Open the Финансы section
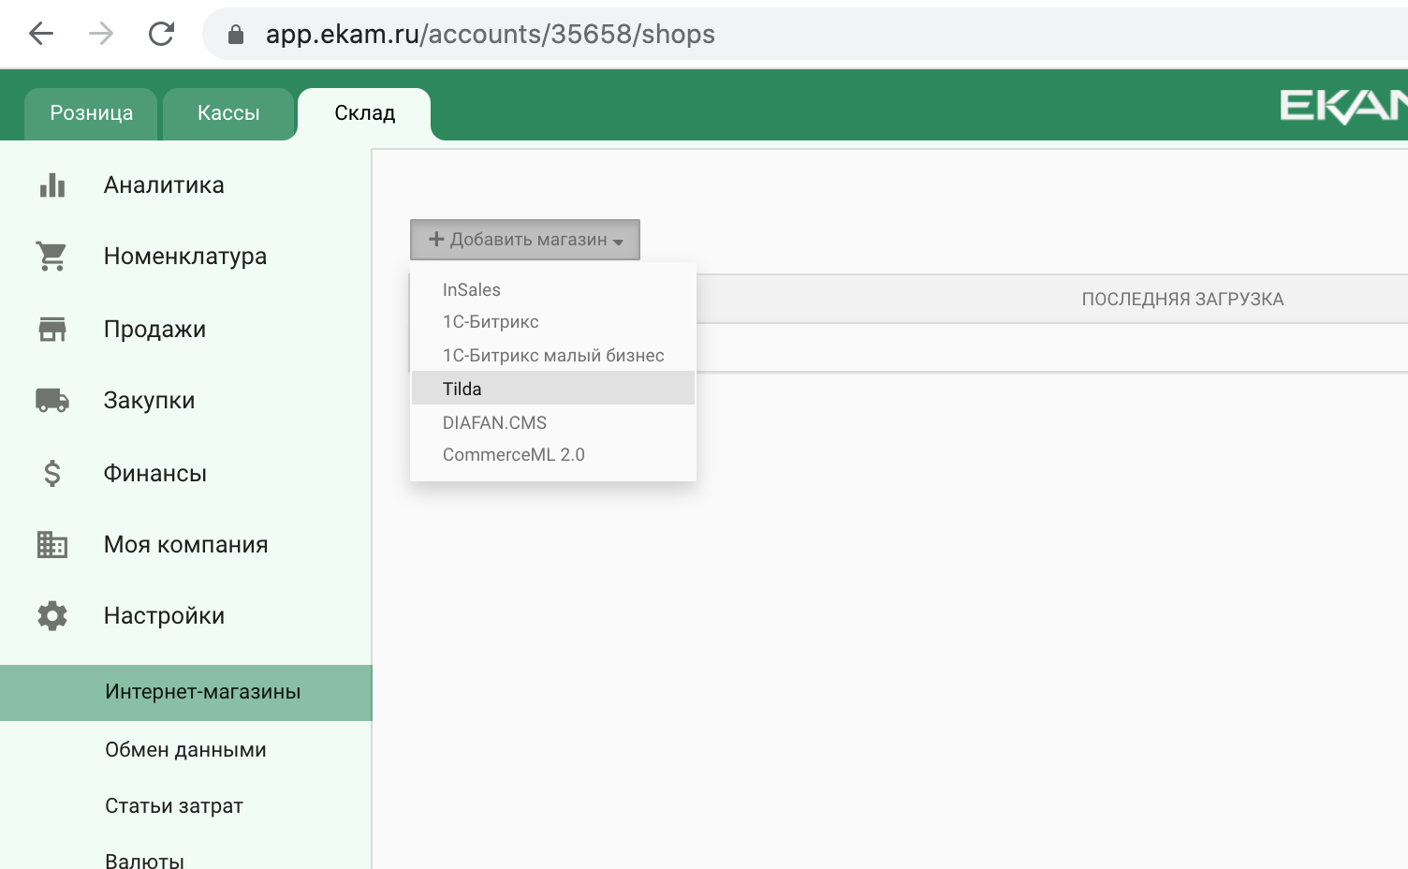Image resolution: width=1408 pixels, height=869 pixels. point(154,474)
